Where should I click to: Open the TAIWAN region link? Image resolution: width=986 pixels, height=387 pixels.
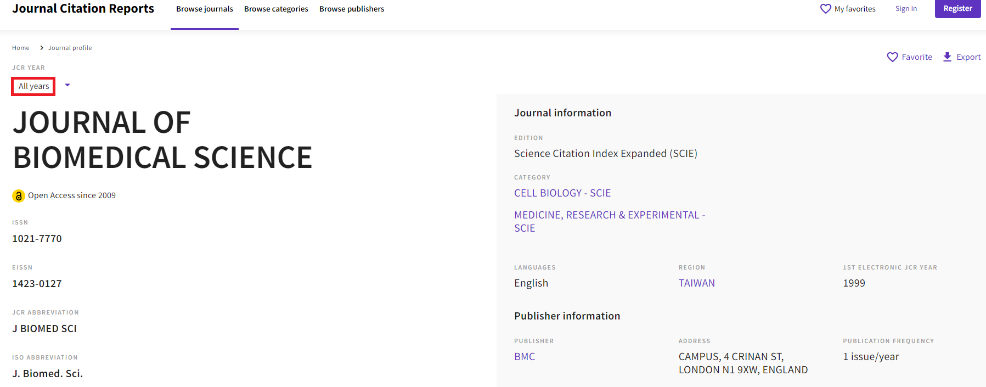point(697,283)
